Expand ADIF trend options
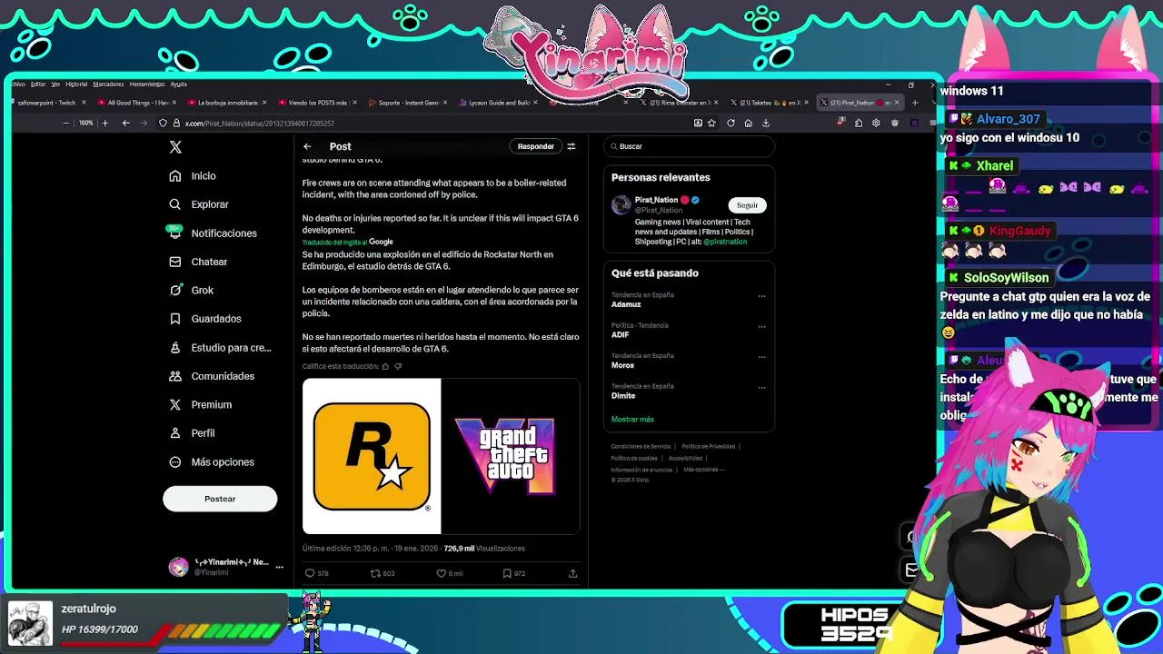Viewport: 1163px width, 654px height. tap(761, 326)
